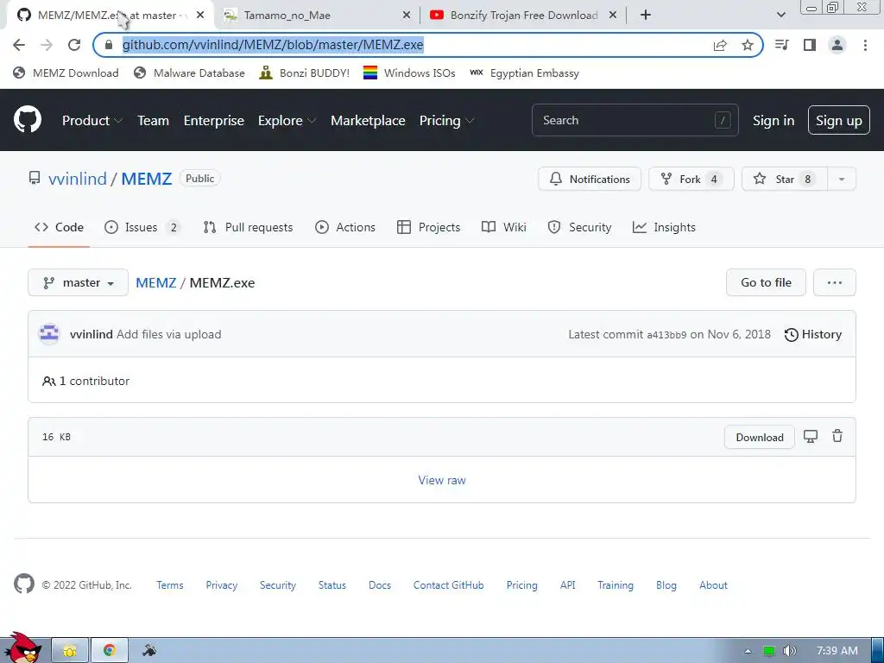This screenshot has width=884, height=663.
Task: Open the Wiki tab
Action: [504, 227]
